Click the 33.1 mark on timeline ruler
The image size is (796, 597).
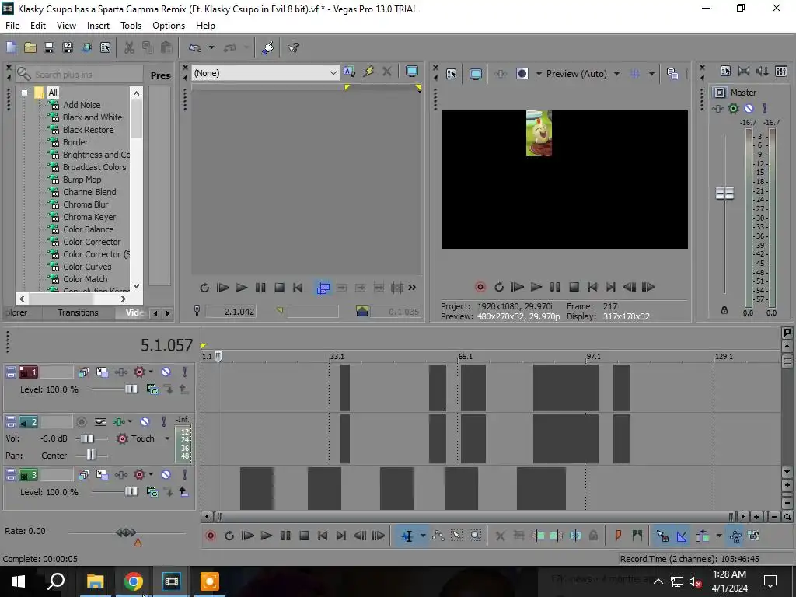pos(337,356)
